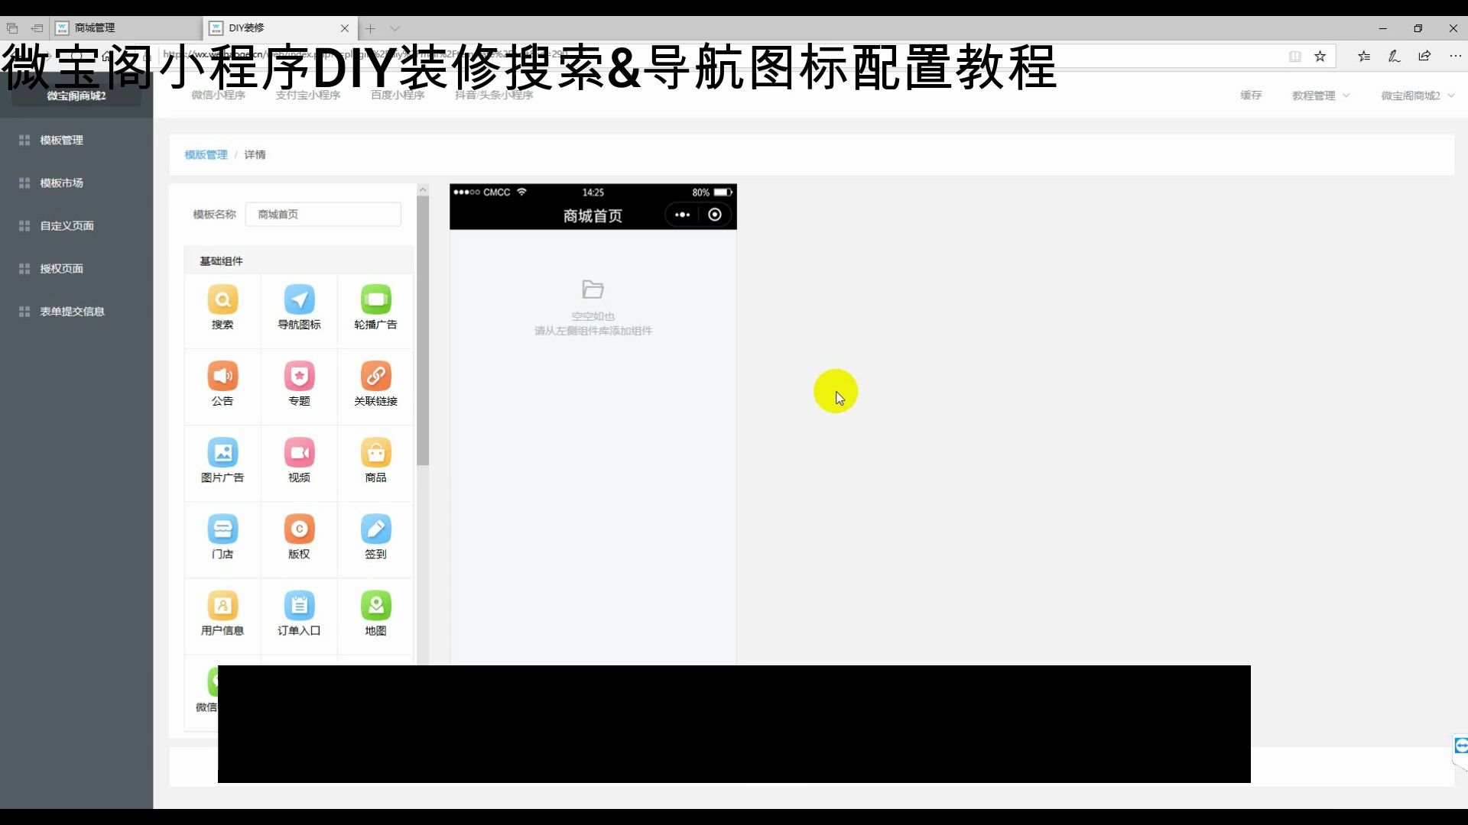This screenshot has width=1468, height=825.
Task: Click the 自定义页面 sidebar option
Action: tap(67, 225)
